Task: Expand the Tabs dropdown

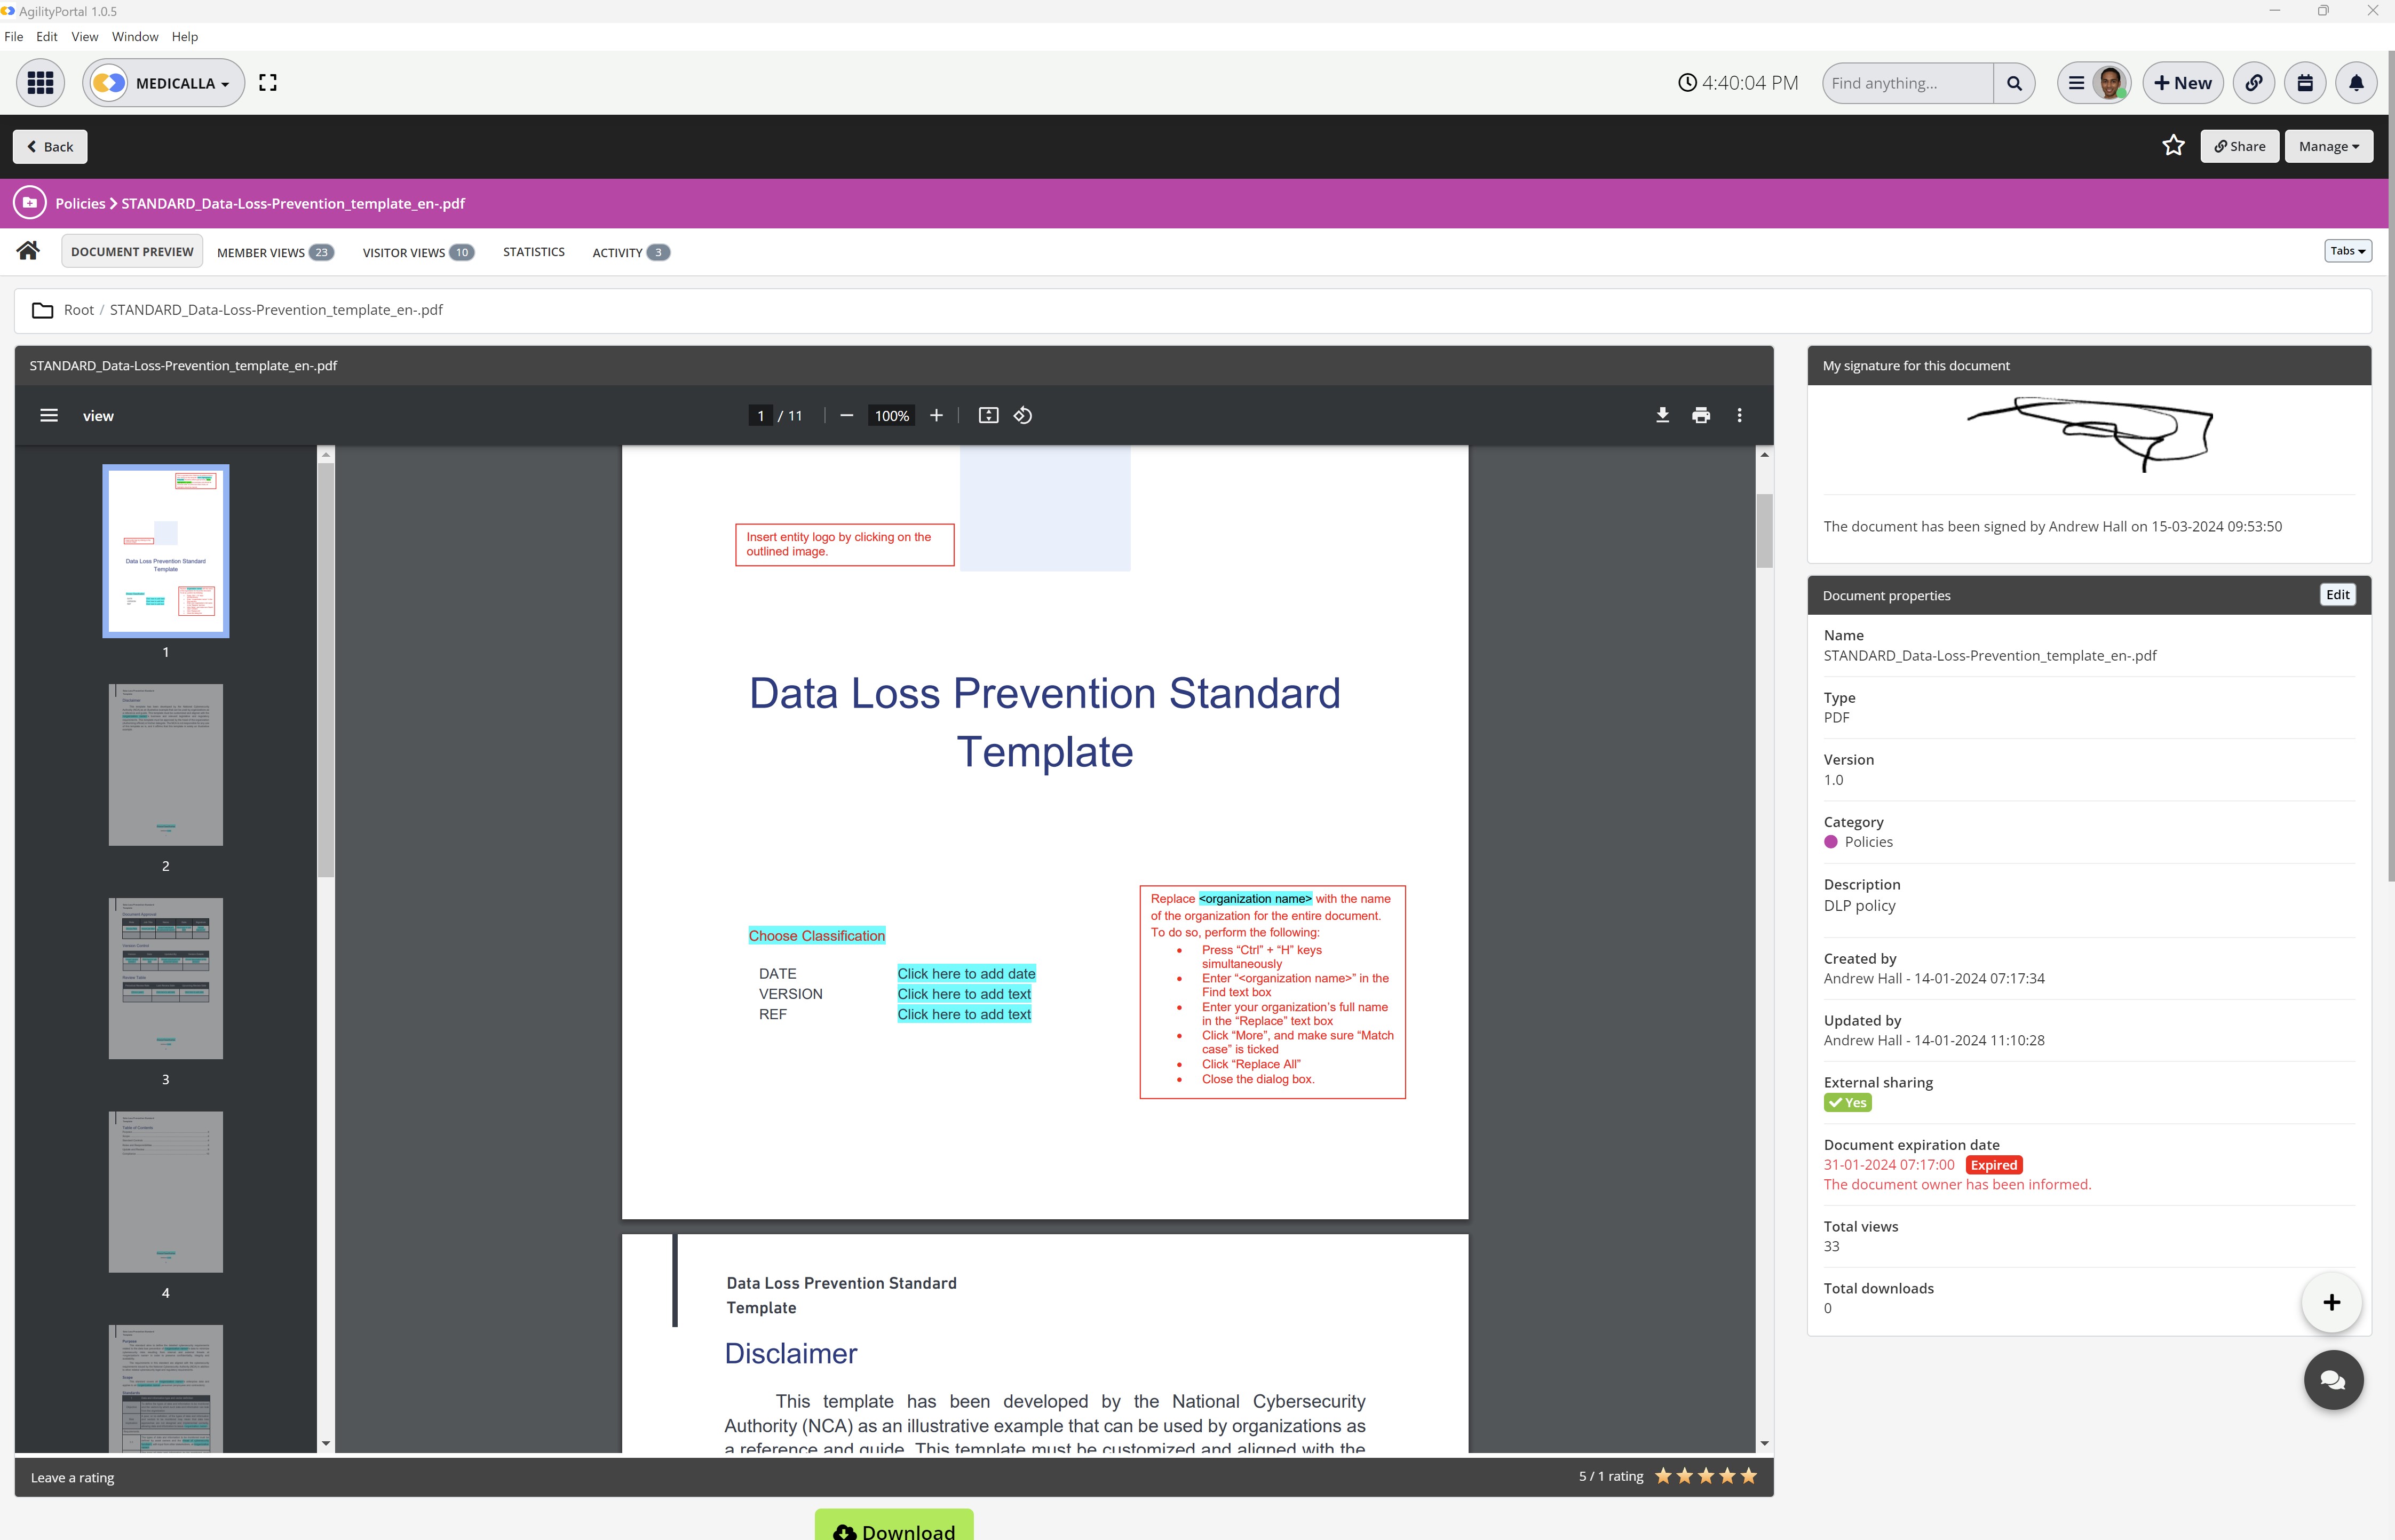Action: coord(2347,251)
